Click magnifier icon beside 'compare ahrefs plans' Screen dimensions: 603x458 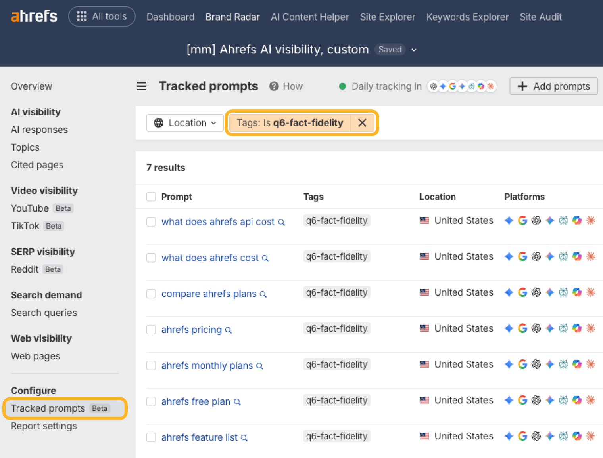click(x=263, y=294)
